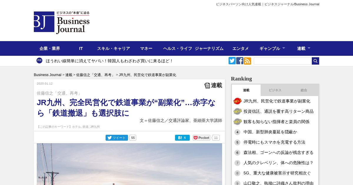Click the PR badge icon
The height and width of the screenshot is (185, 353).
tap(39, 60)
